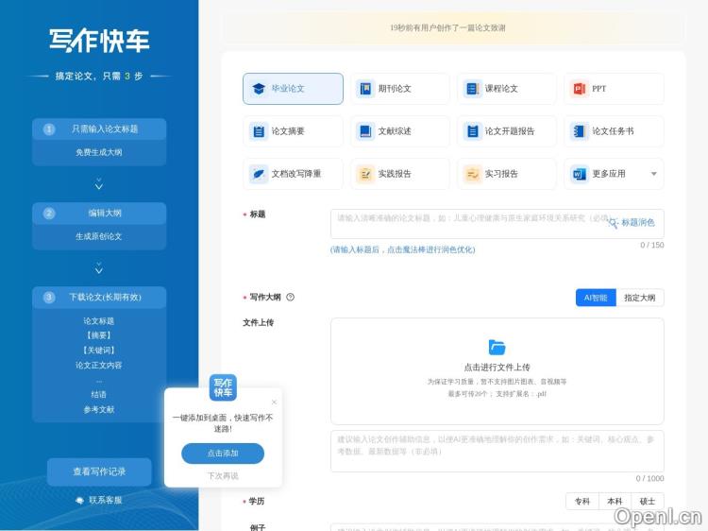The image size is (708, 531).
Task: Click the help icon beside 写作大纲
Action: pyautogui.click(x=290, y=297)
